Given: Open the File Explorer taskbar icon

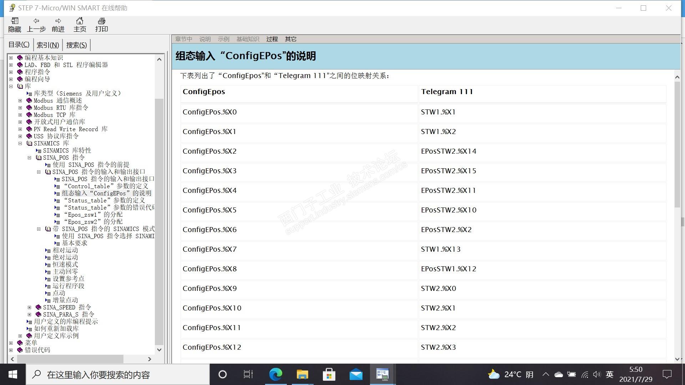Looking at the screenshot, I should [302, 374].
